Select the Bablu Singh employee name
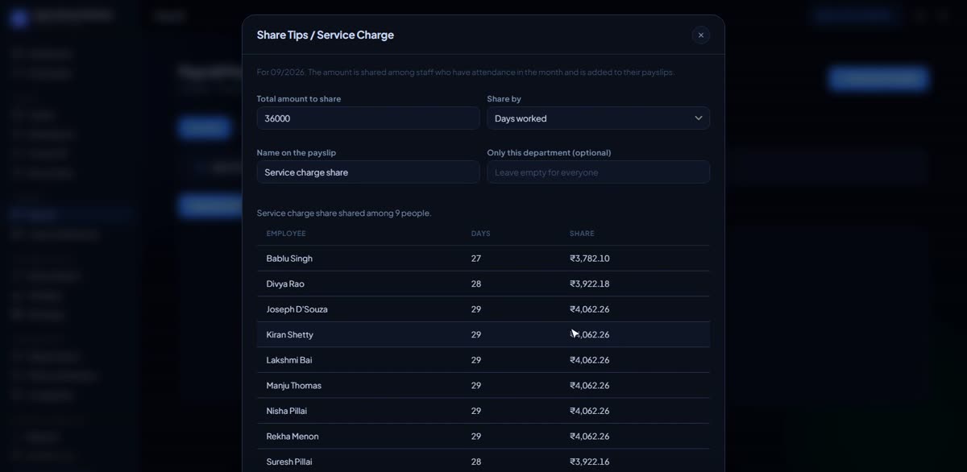This screenshot has width=967, height=472. click(289, 259)
